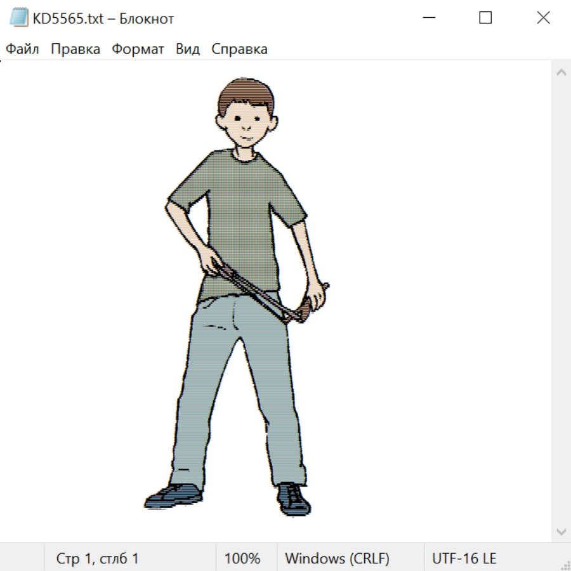
Task: Click the 100% zoom level indicator
Action: [x=242, y=558]
